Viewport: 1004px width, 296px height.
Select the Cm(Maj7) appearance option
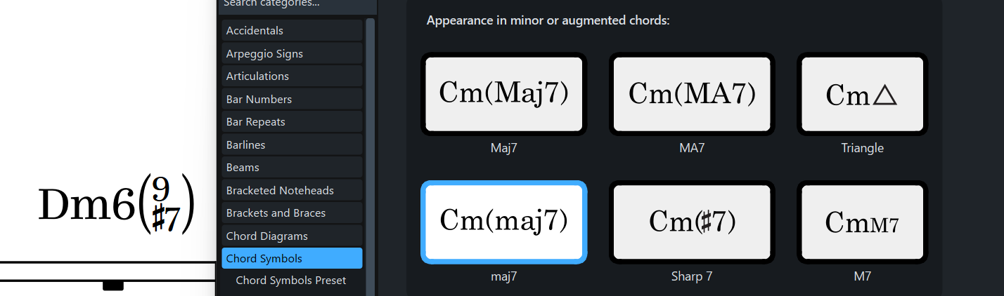click(x=503, y=94)
